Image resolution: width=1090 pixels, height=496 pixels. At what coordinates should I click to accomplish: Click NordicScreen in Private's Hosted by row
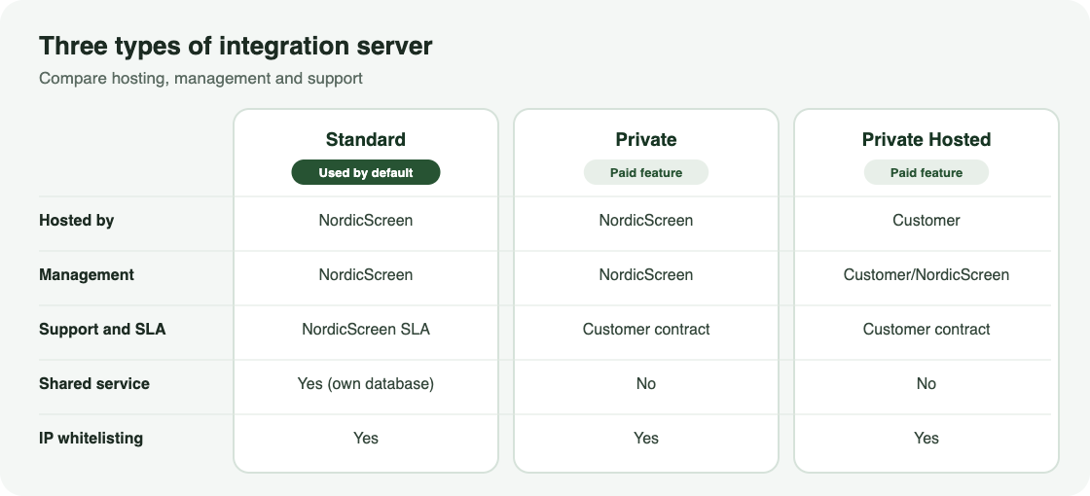click(646, 220)
